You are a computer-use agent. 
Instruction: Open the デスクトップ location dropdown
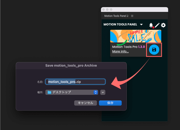72,92
